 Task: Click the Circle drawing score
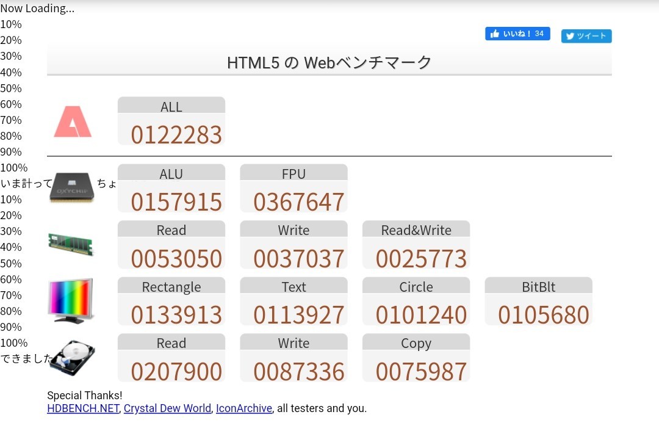pos(416,302)
